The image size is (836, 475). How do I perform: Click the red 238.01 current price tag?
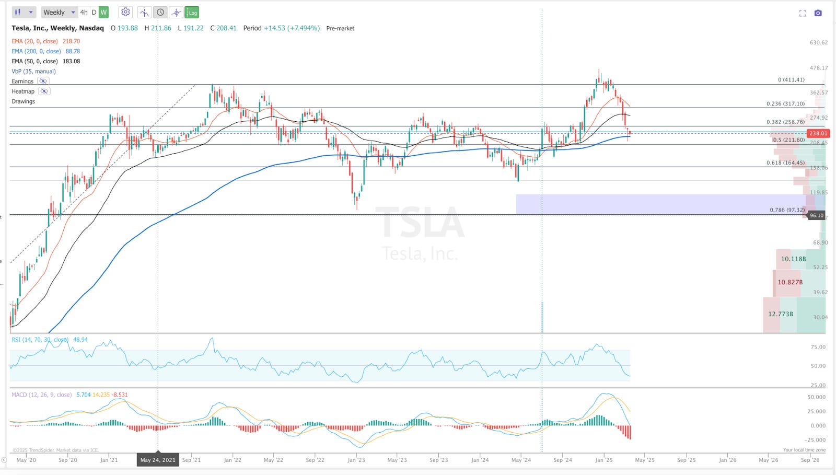pyautogui.click(x=818, y=133)
